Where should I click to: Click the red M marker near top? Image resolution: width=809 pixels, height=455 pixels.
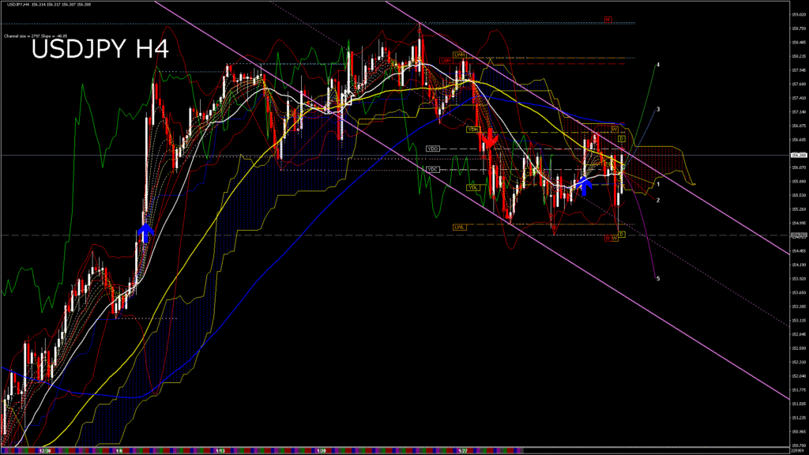(x=608, y=20)
